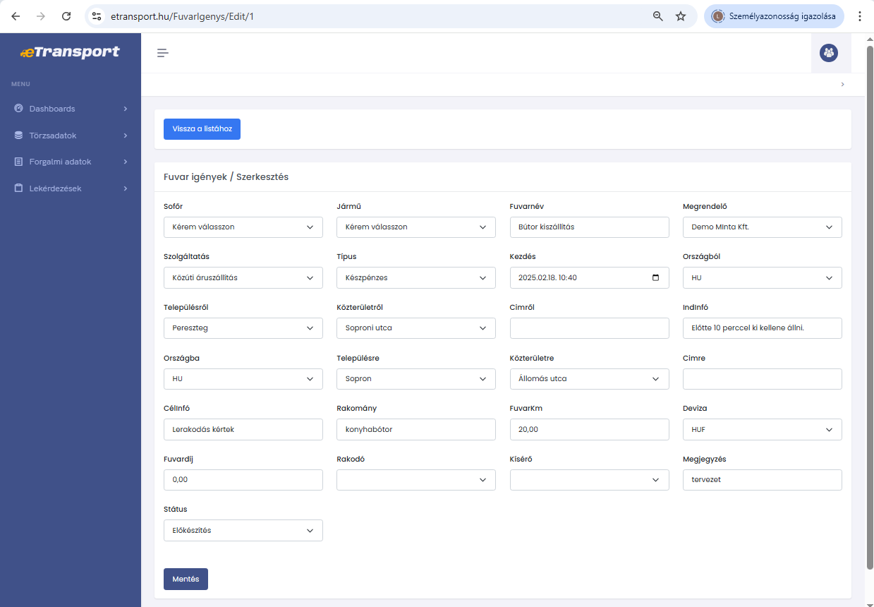This screenshot has height=607, width=874.
Task: Change the Státus dropdown value
Action: click(243, 531)
